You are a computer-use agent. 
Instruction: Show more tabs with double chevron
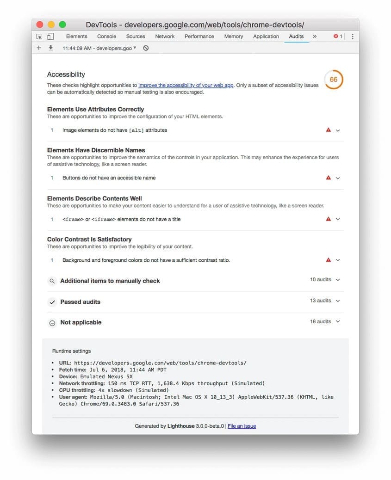(x=315, y=37)
